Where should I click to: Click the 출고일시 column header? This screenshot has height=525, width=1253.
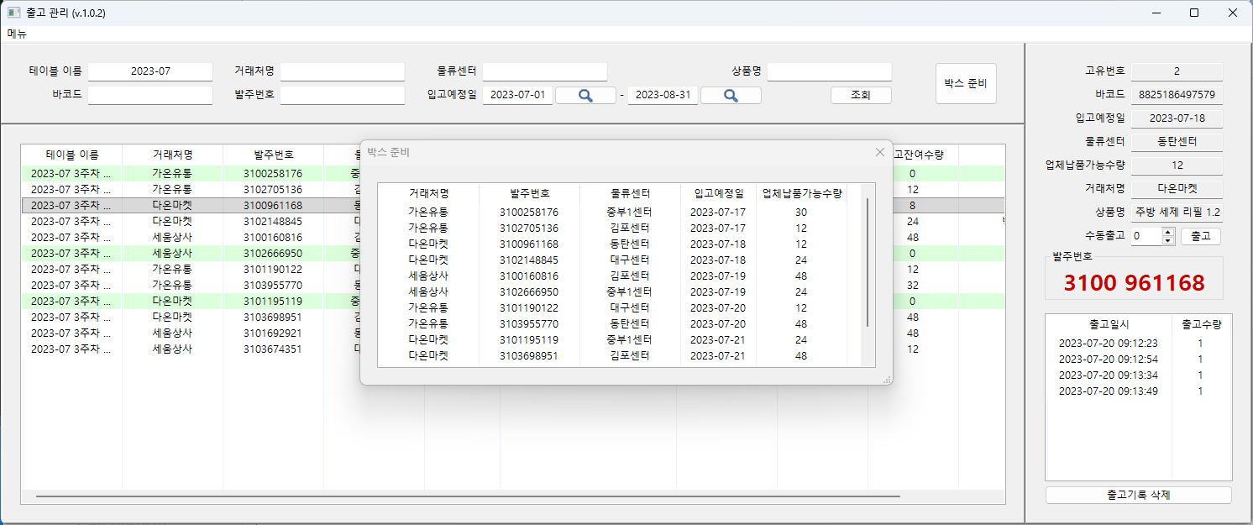[x=1109, y=324]
